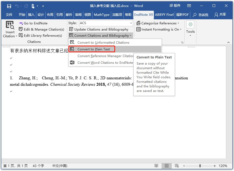Image resolution: width=234 pixels, height=171 pixels.
Task: Collapse the ribbon with the chevron
Action: (228, 43)
